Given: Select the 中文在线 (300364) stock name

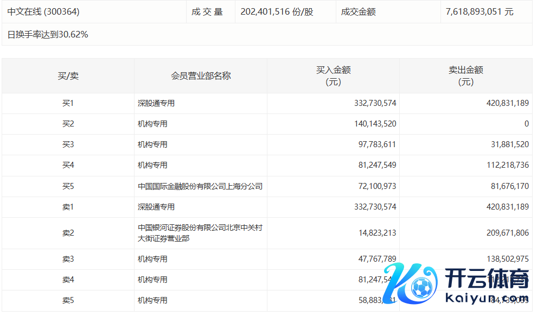Looking at the screenshot, I should [x=43, y=11].
